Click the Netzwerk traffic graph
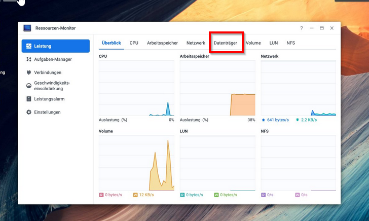Viewport: 369px width, 221px height. pyautogui.click(x=299, y=88)
